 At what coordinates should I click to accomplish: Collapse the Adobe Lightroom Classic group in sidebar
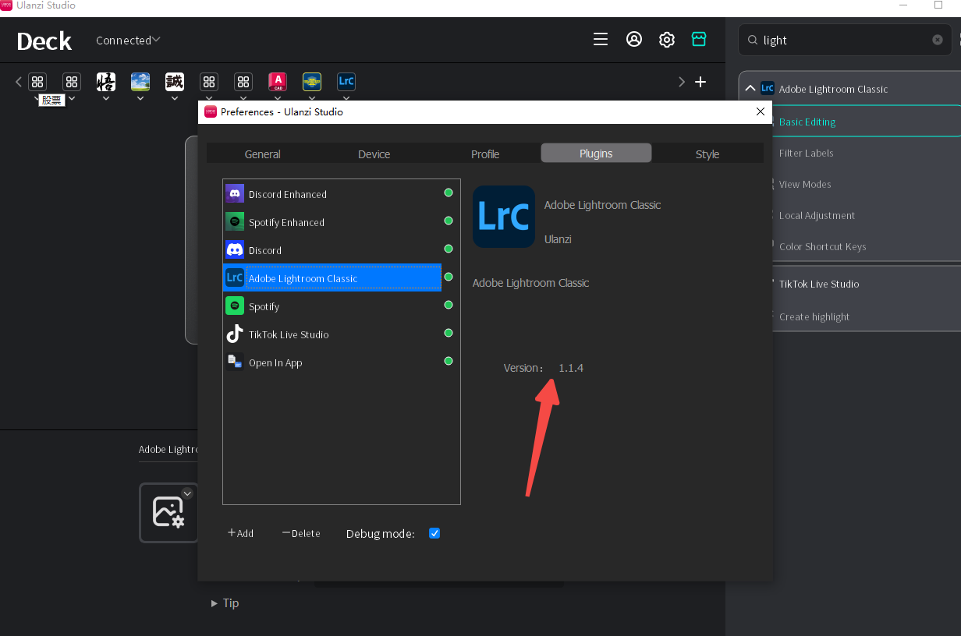750,89
